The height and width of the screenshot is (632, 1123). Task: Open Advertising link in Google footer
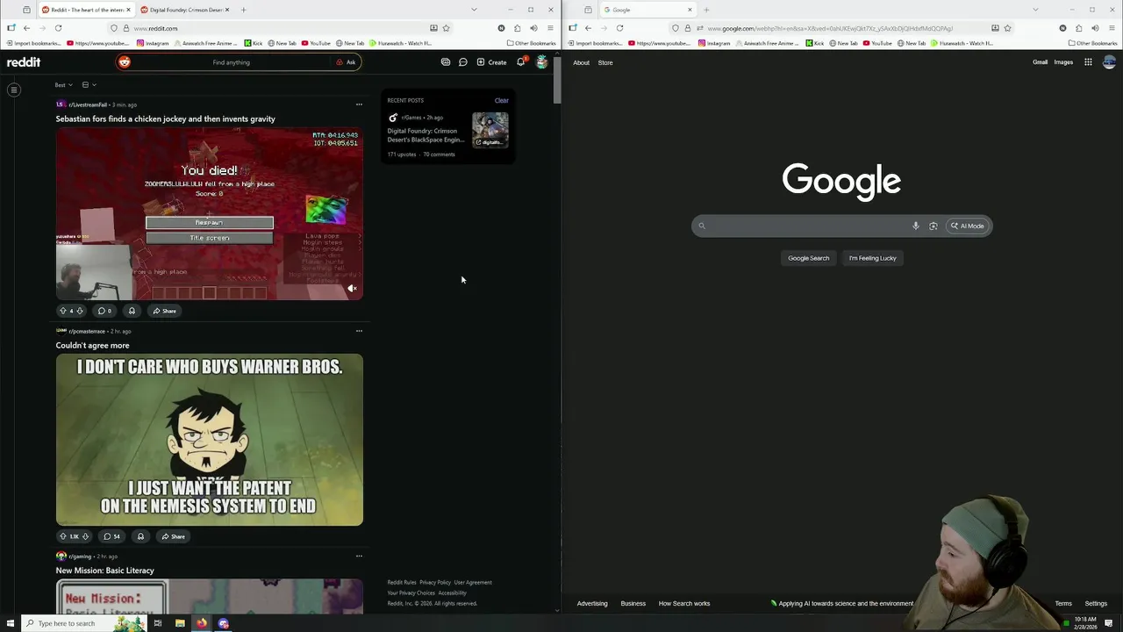tap(592, 603)
